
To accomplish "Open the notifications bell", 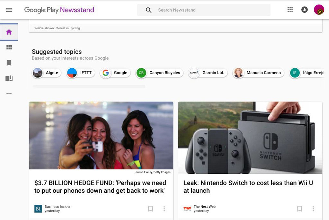I will tap(305, 10).
